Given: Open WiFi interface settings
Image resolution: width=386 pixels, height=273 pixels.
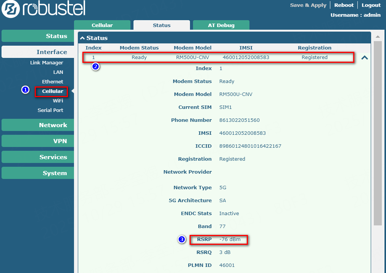Looking at the screenshot, I should [x=58, y=101].
